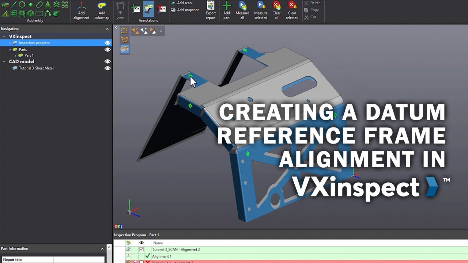Click the third triangle selection mode icon
The width and height of the screenshot is (468, 263).
152,31
